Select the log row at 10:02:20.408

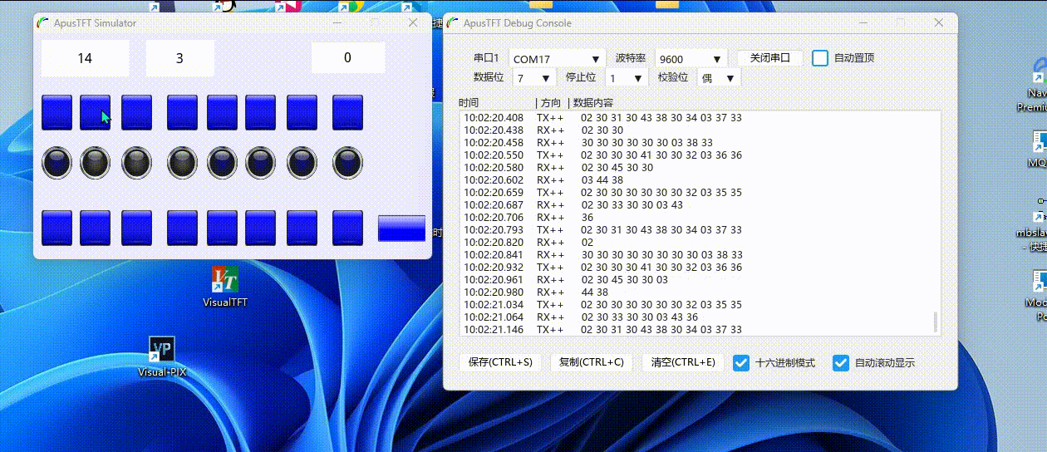(696, 118)
